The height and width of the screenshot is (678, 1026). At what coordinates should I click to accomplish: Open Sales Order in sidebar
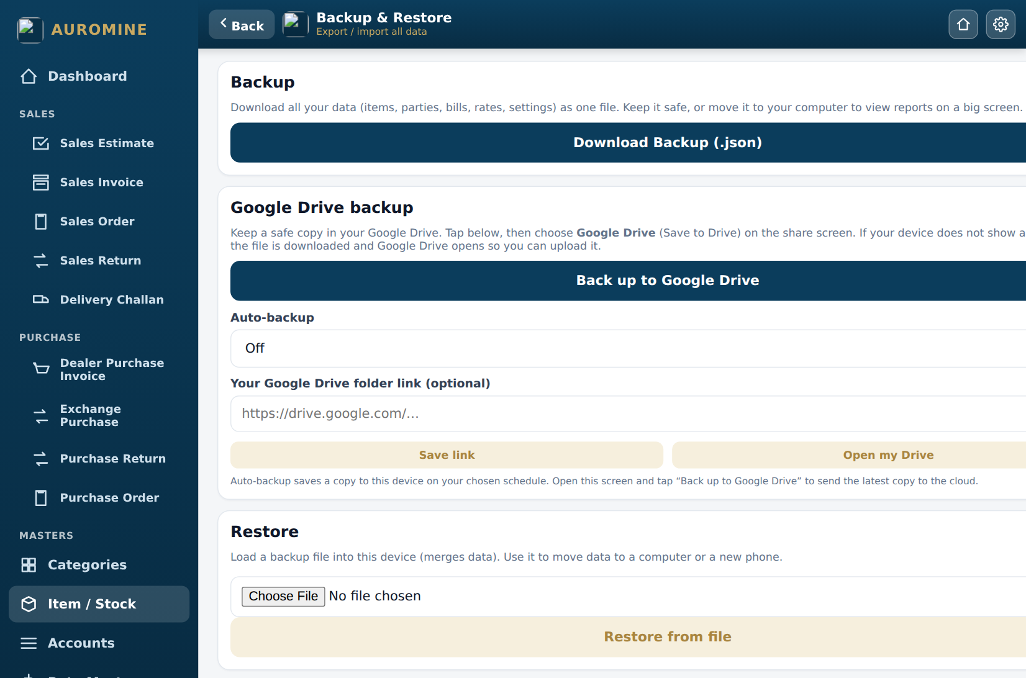pyautogui.click(x=99, y=222)
